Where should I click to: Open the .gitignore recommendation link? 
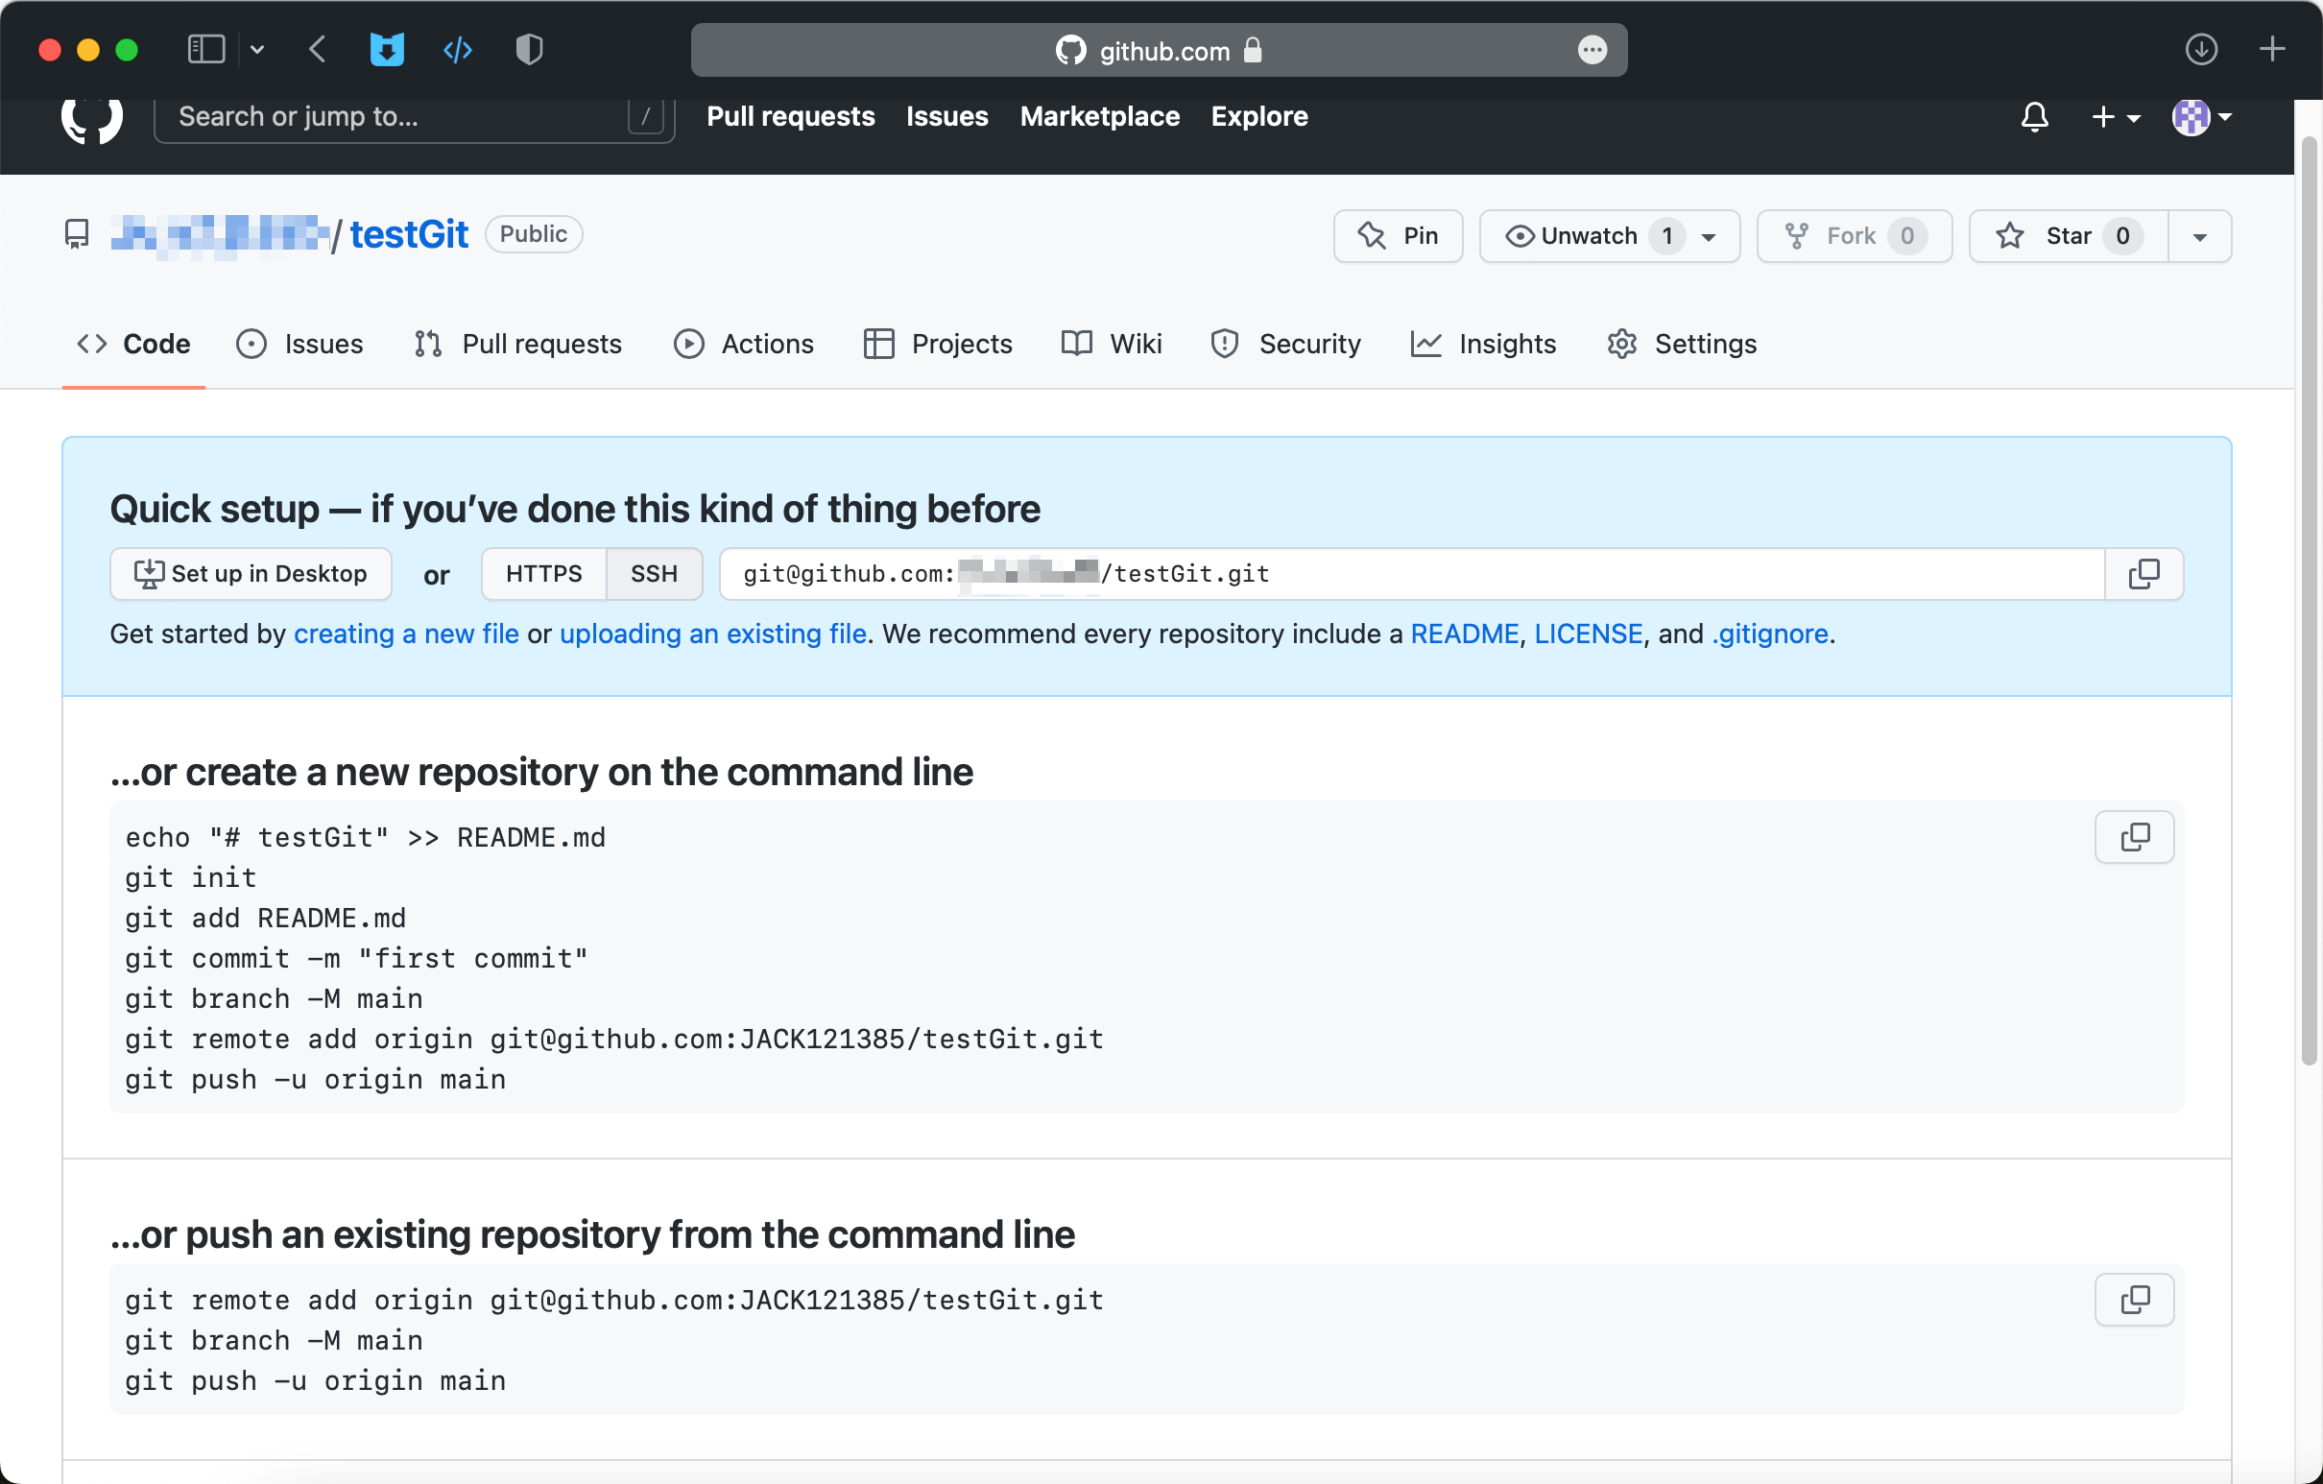[1769, 634]
